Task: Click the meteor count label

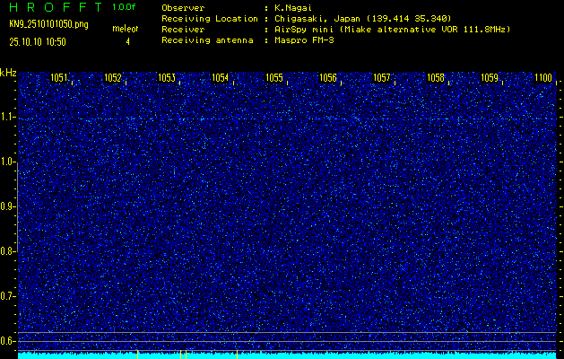Action: click(x=125, y=30)
